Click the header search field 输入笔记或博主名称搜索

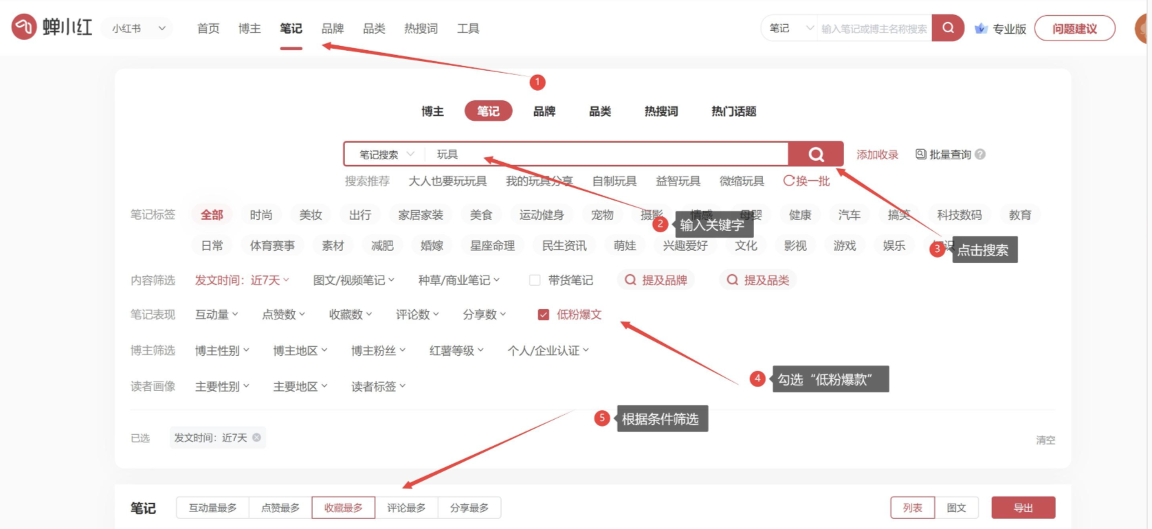874,29
